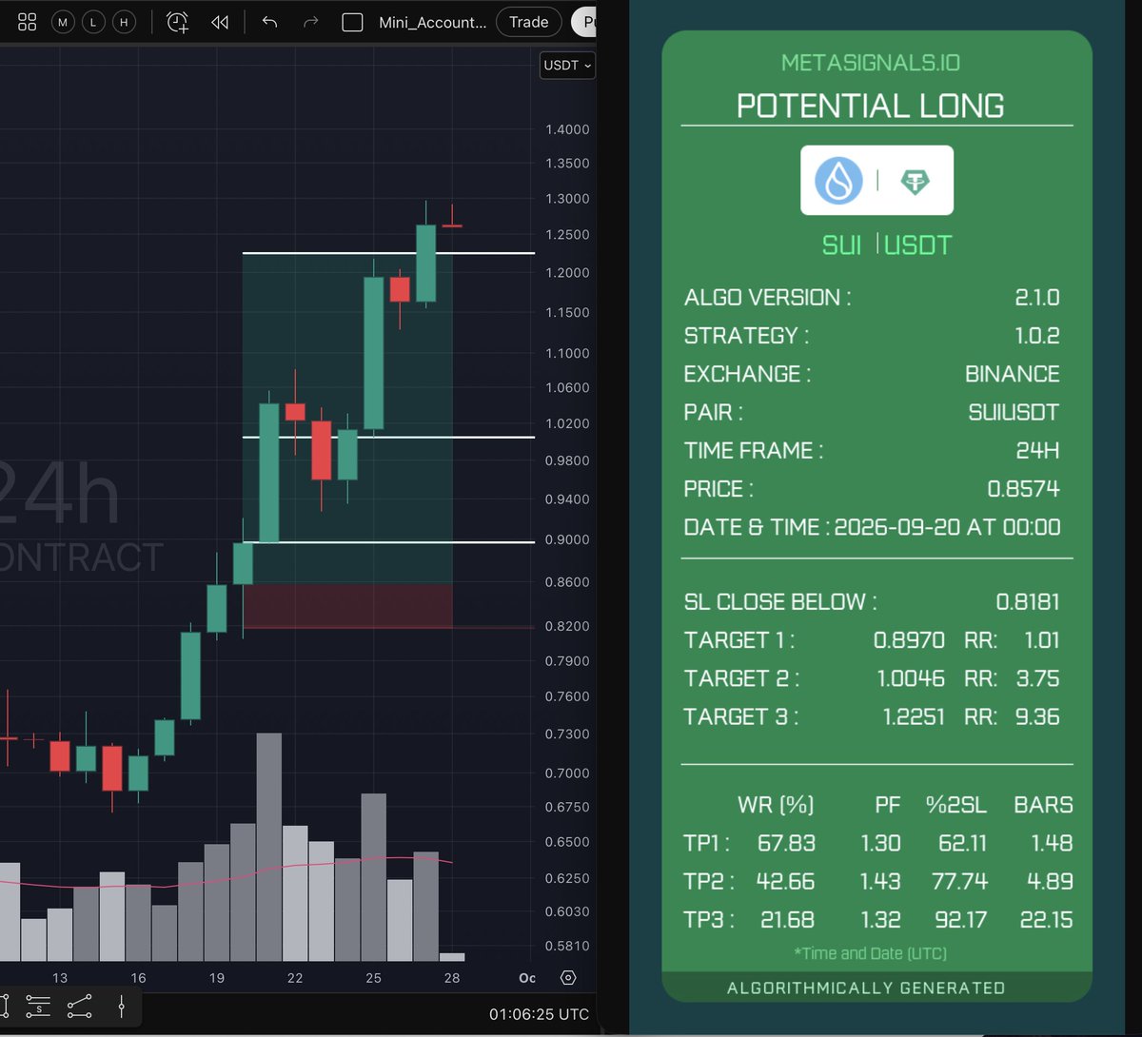Click the 0.8200 price axis label
The width and height of the screenshot is (1142, 1037).
coord(567,626)
